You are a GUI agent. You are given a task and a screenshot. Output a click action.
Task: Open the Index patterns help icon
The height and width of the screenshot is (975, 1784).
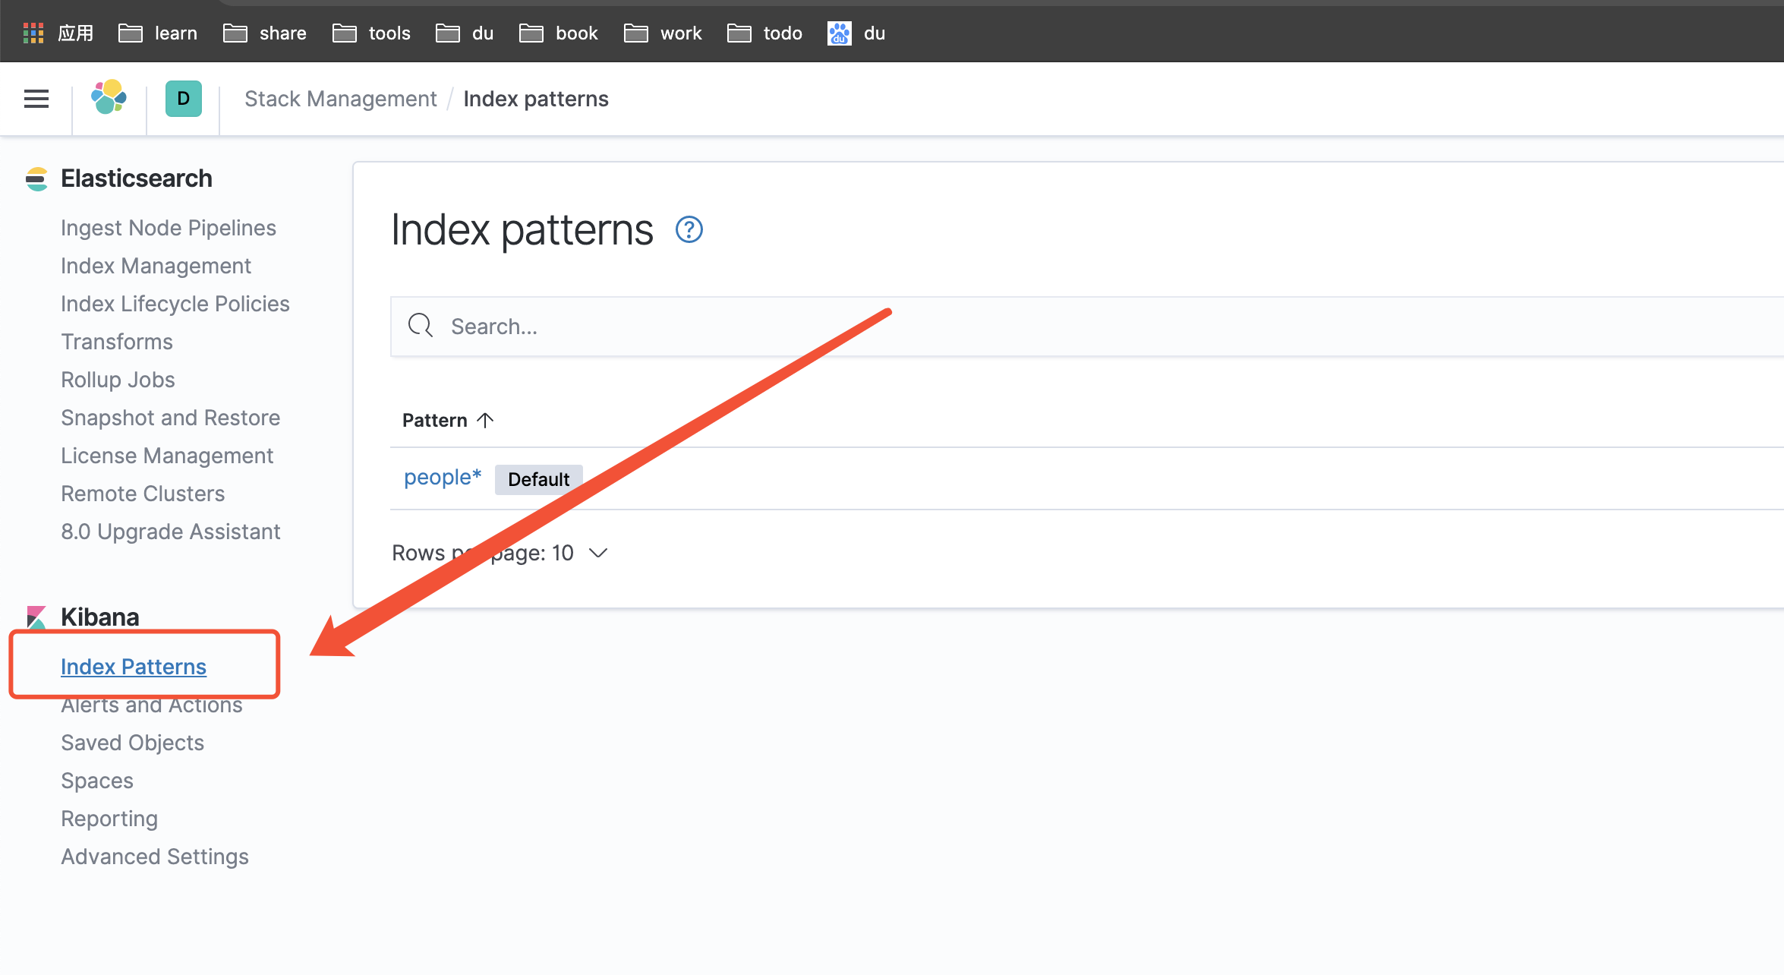coord(689,229)
